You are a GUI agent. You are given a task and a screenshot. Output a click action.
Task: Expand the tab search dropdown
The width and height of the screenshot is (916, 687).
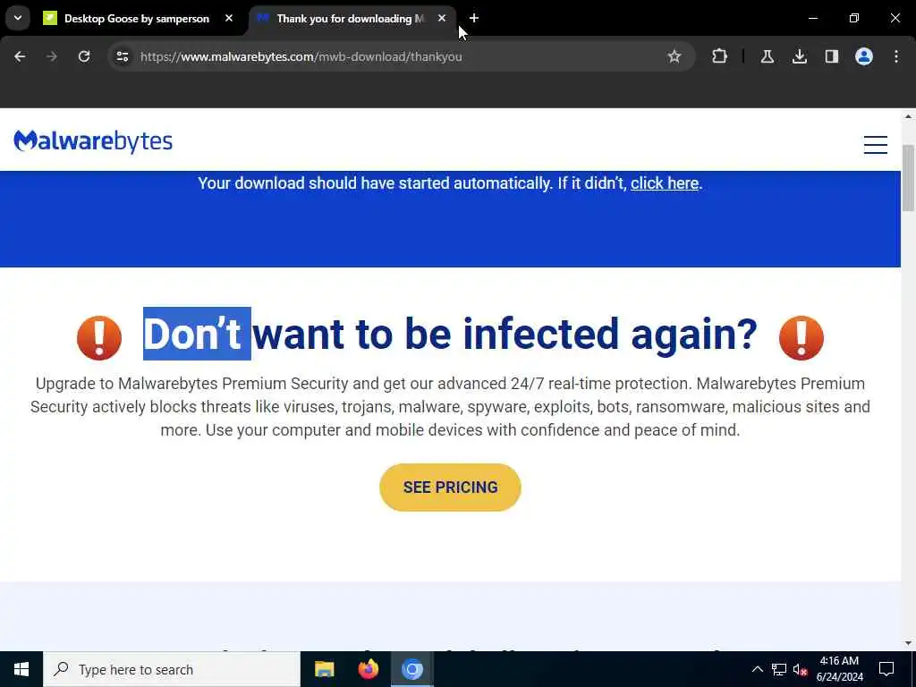click(x=18, y=18)
